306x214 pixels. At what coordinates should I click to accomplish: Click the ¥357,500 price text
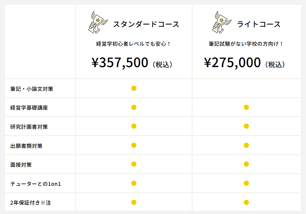120,63
